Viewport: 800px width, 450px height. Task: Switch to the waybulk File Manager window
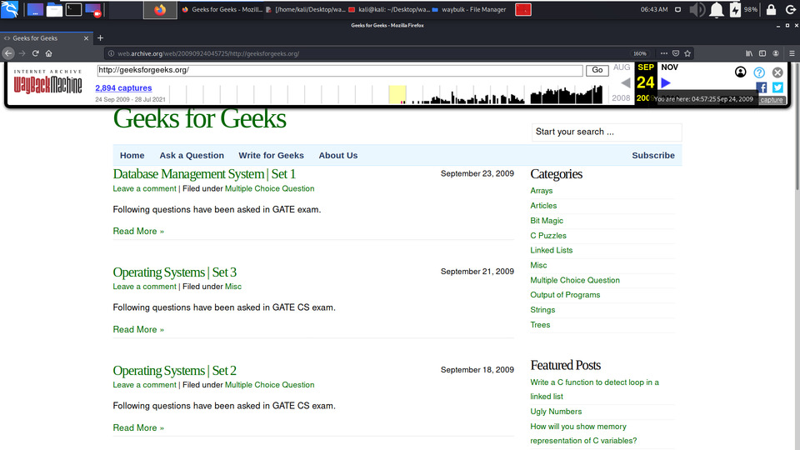pos(469,10)
